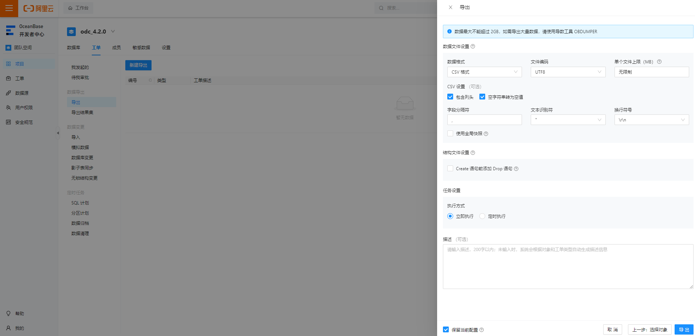
Task: Open the 工作台 header tab
Action: click(78, 8)
